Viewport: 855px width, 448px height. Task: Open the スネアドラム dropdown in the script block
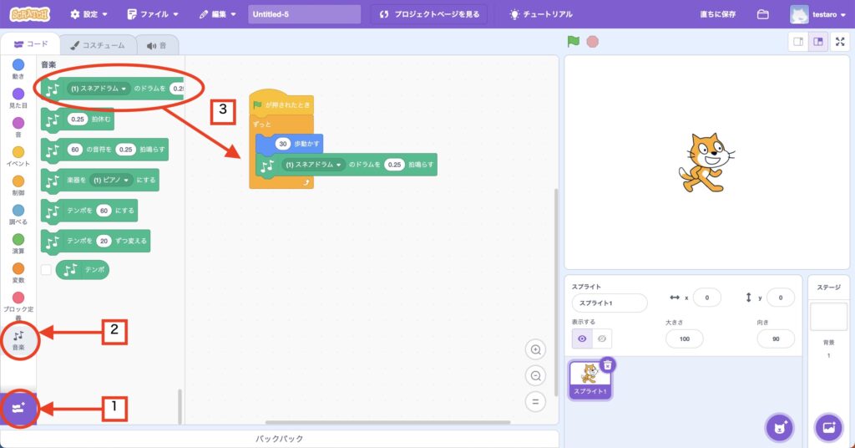(314, 165)
